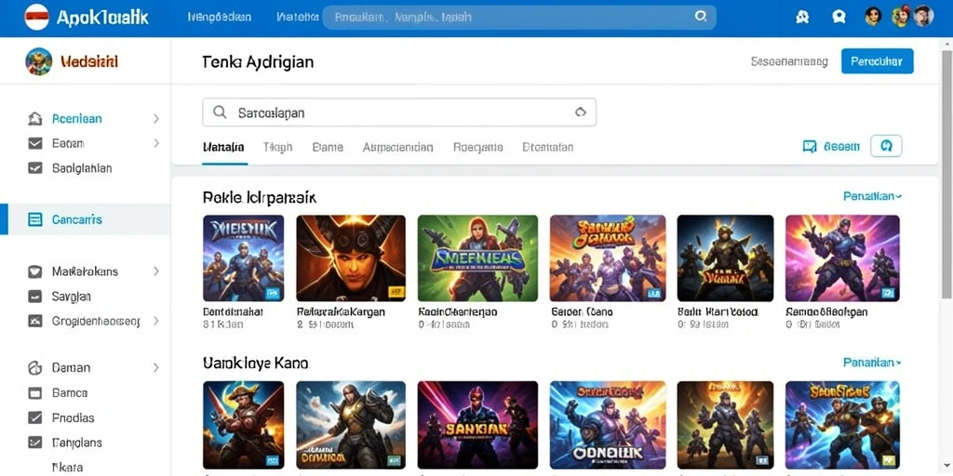Select the Cancarris list icon in sidebar
The image size is (953, 476).
point(35,219)
